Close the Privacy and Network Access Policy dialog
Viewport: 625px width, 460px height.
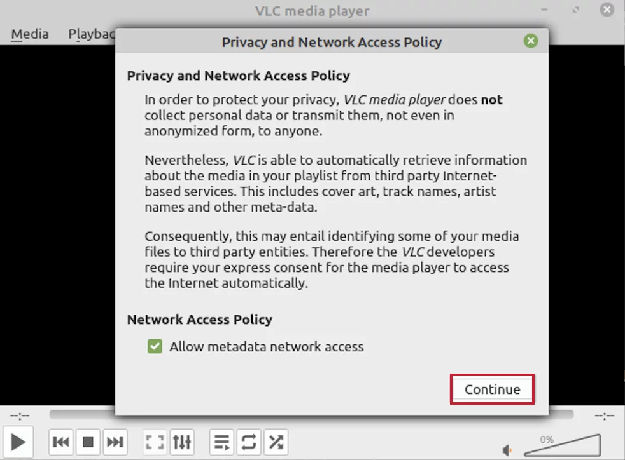[531, 41]
